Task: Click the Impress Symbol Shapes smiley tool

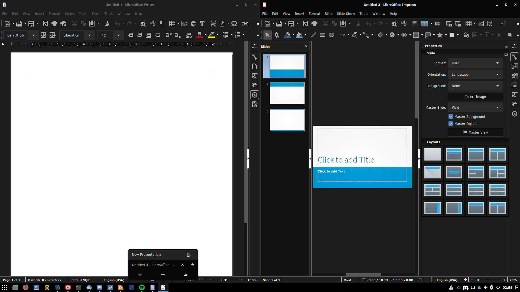Action: coord(392,35)
